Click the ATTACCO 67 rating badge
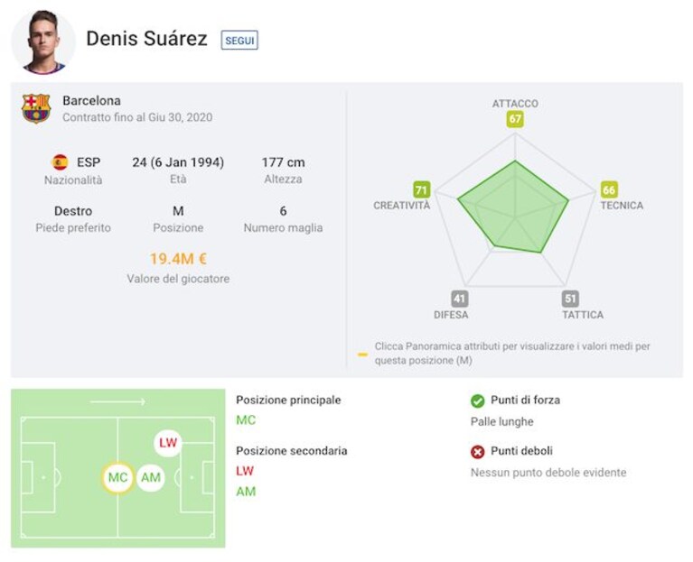The height and width of the screenshot is (562, 693). [x=515, y=119]
